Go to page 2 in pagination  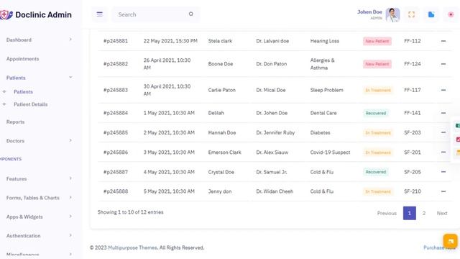point(424,214)
